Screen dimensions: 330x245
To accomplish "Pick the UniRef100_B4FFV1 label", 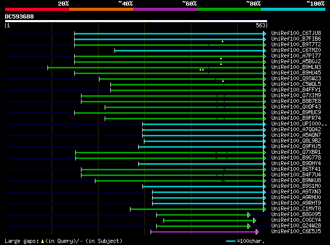I will pos(296,90).
